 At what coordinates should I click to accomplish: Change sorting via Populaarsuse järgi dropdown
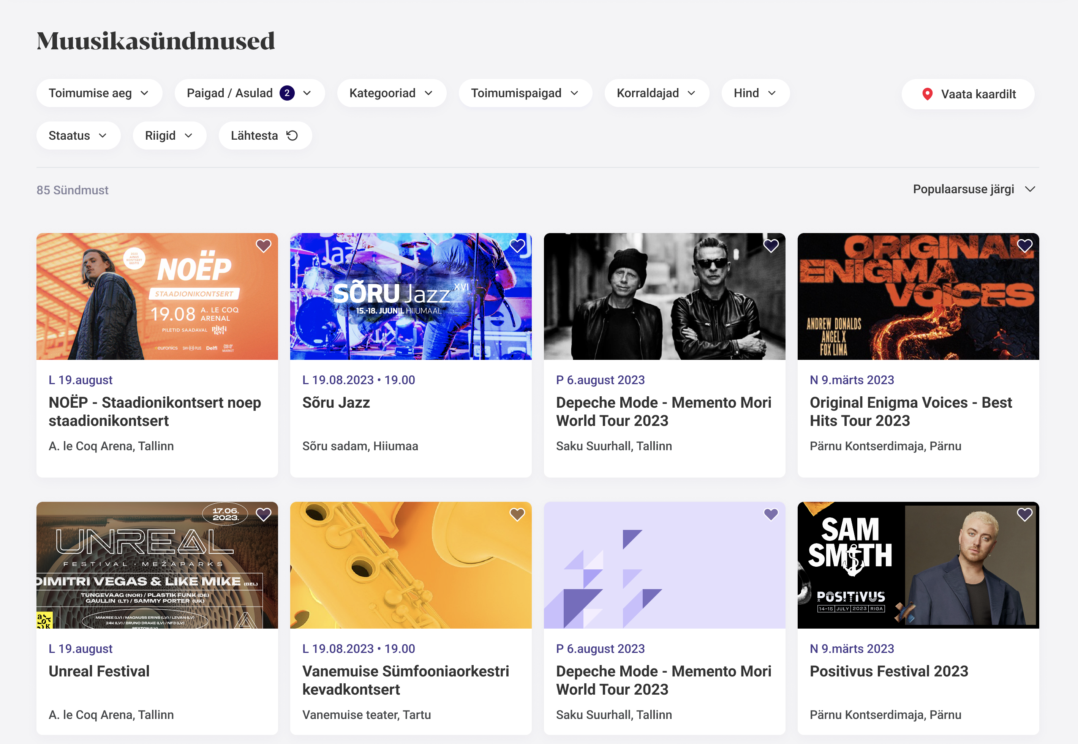[x=974, y=189]
